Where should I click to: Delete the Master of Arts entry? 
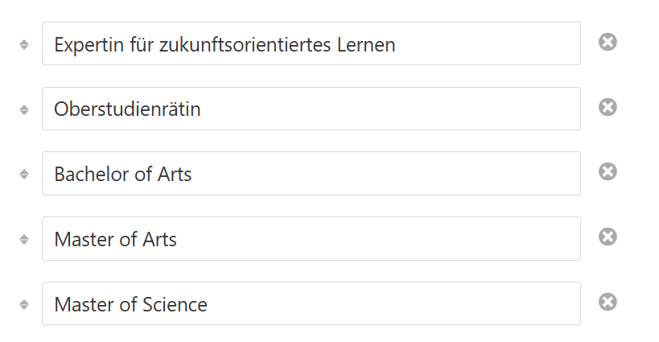click(x=608, y=237)
